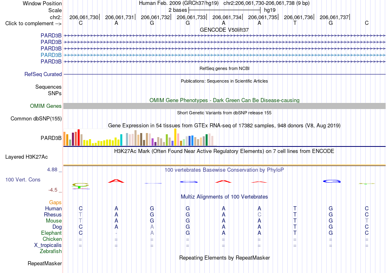386x273 pixels.
Task: Open the GTEx Gene Expression track title
Action: [224, 126]
